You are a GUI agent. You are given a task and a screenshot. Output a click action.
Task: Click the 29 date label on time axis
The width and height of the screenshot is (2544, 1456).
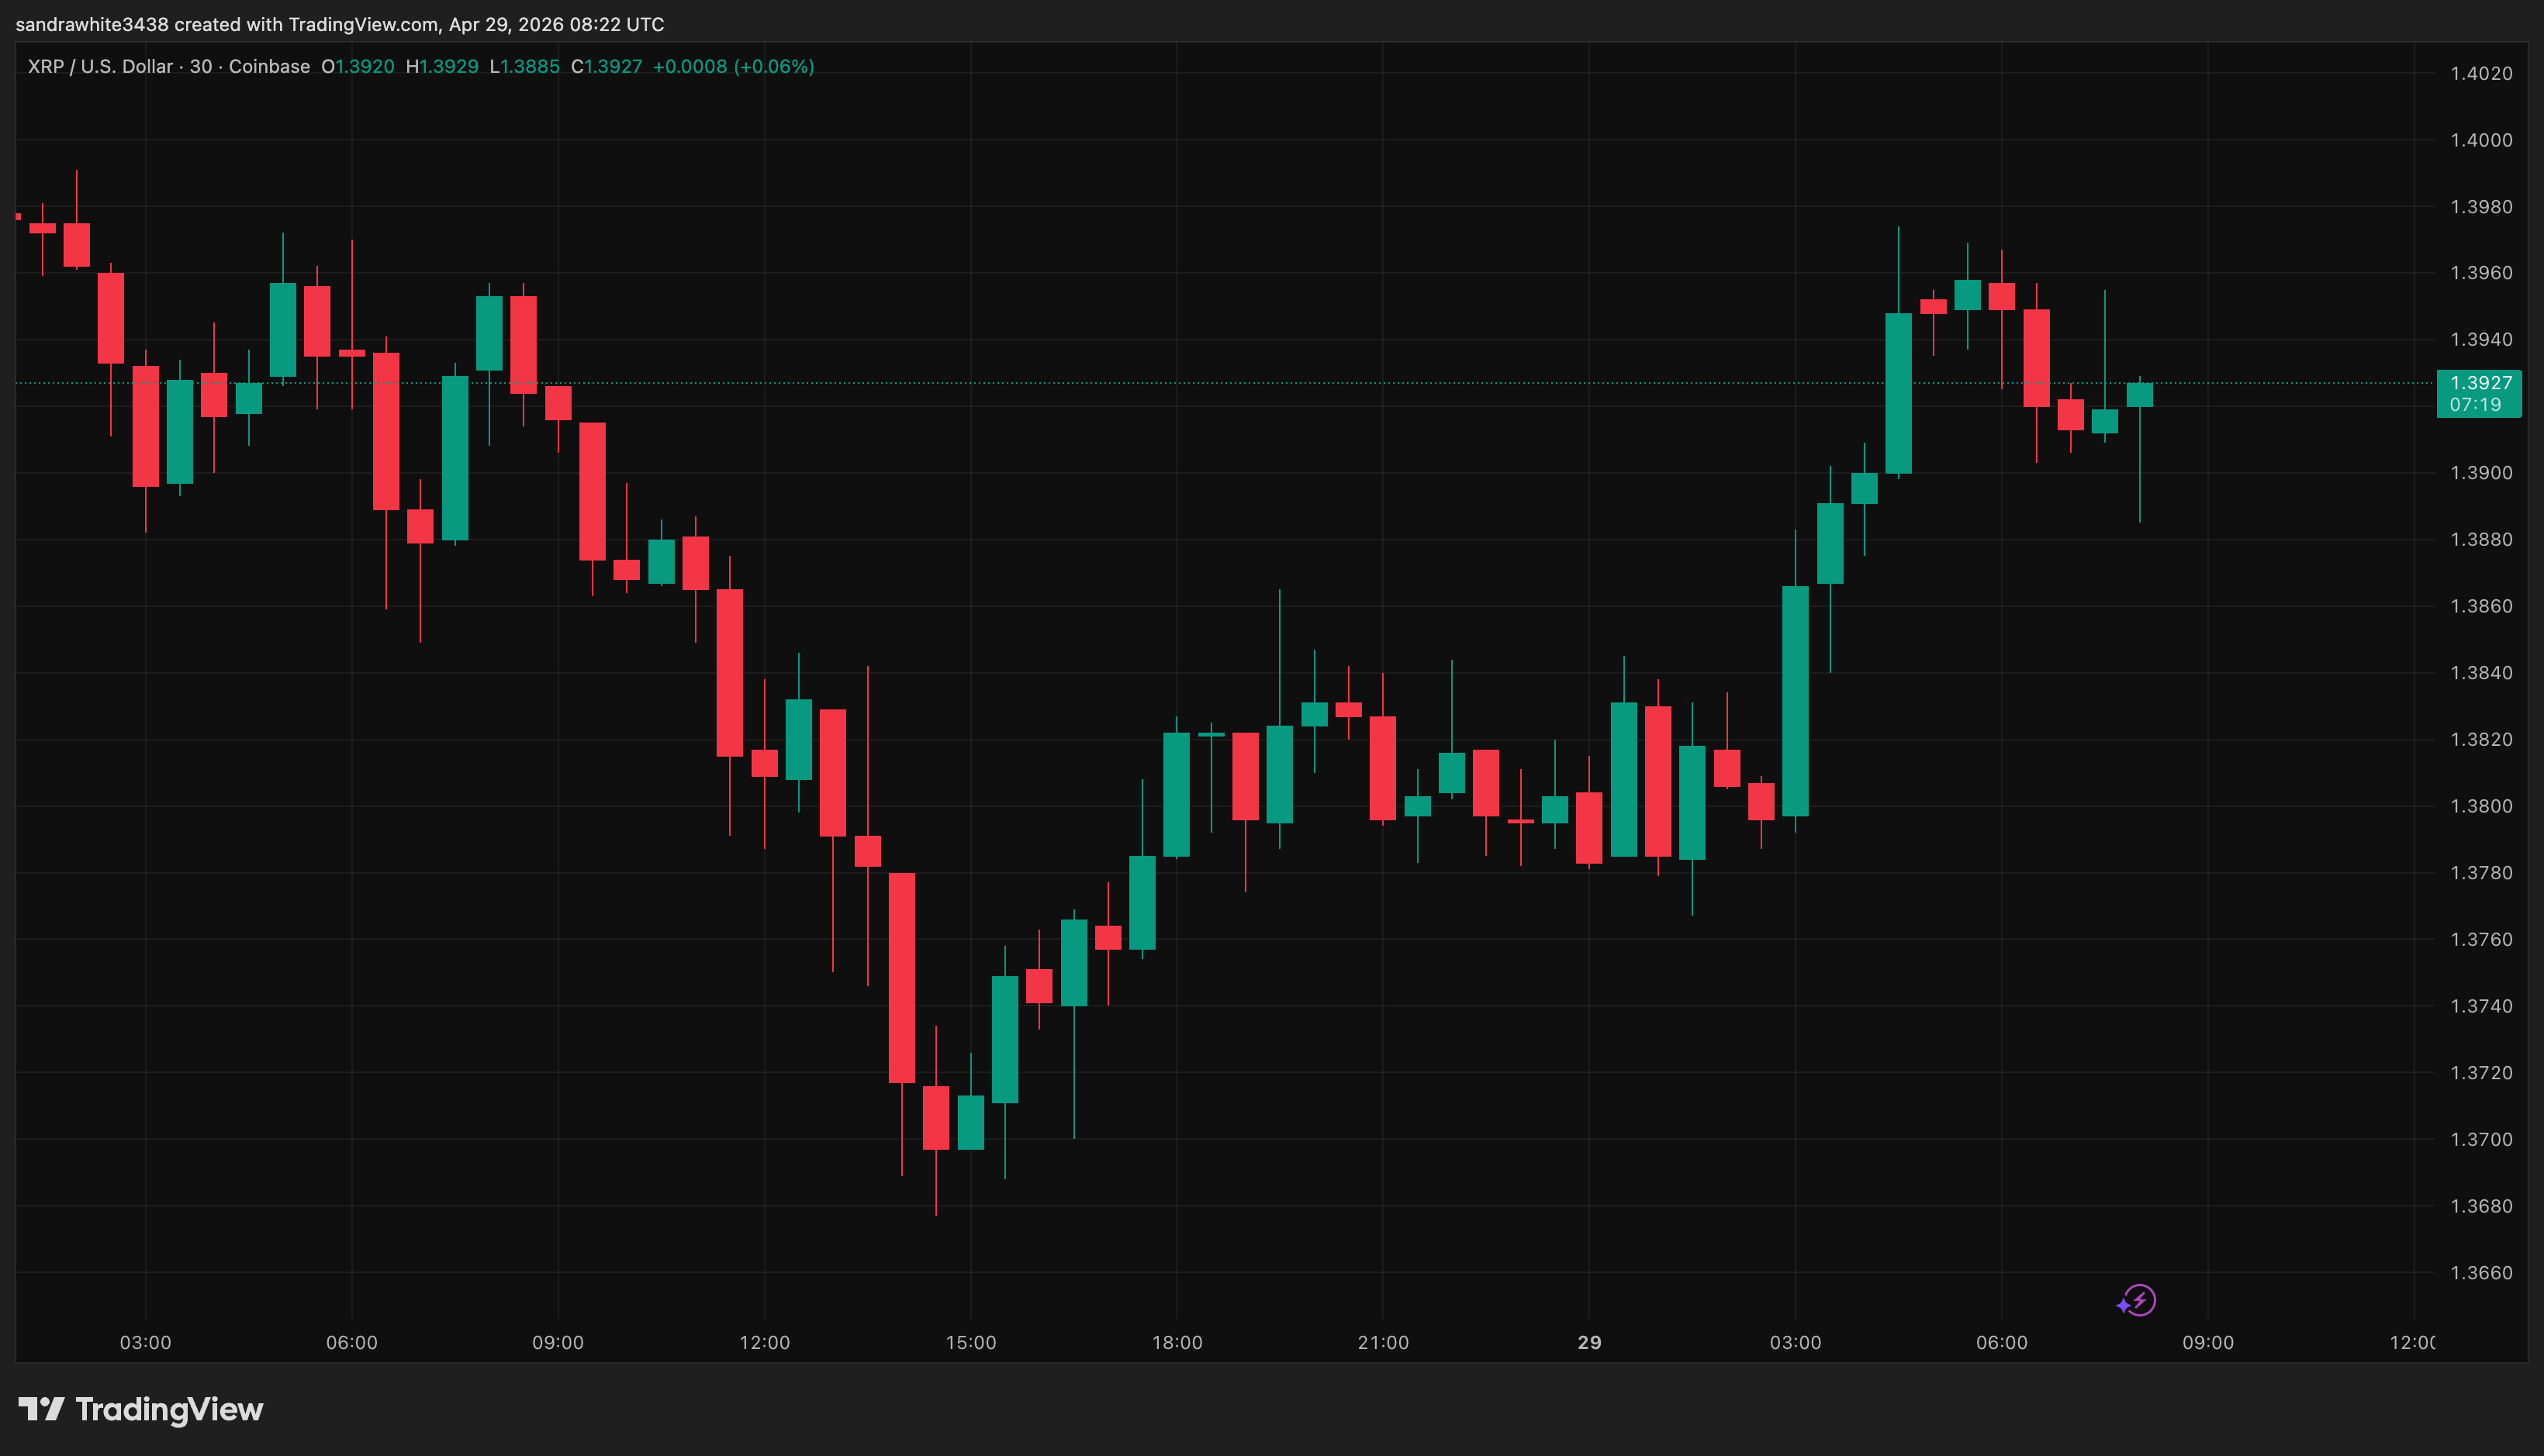(1591, 1343)
